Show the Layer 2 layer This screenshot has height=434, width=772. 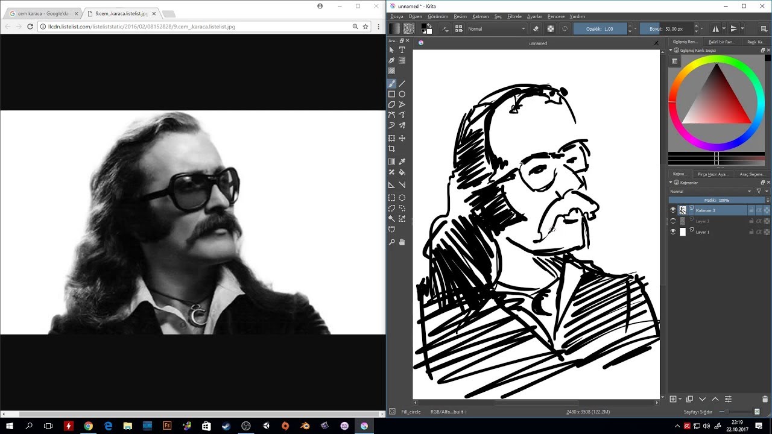[673, 221]
